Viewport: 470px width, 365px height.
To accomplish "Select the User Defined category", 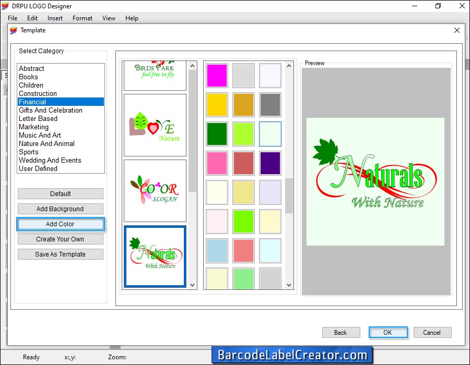I will click(x=61, y=169).
